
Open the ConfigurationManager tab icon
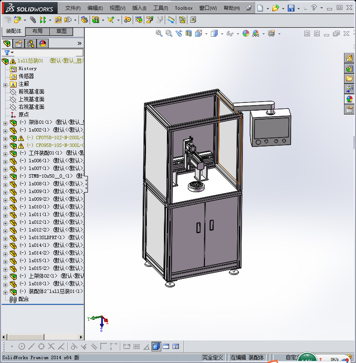point(31,43)
